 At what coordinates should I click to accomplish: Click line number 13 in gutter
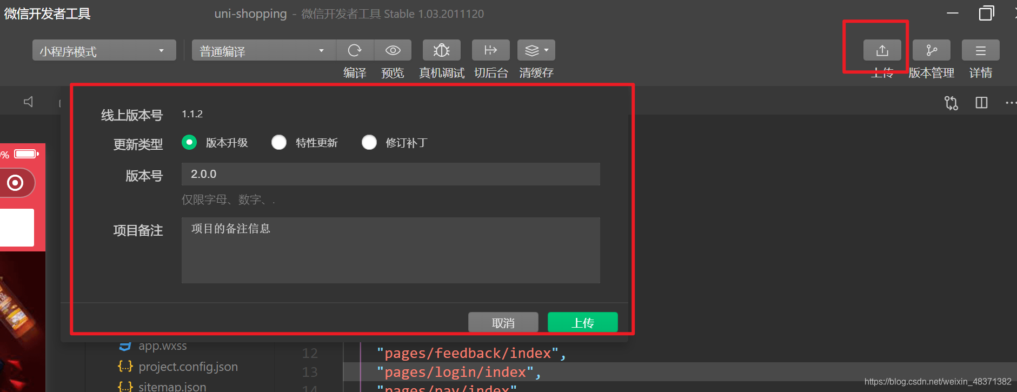point(310,372)
